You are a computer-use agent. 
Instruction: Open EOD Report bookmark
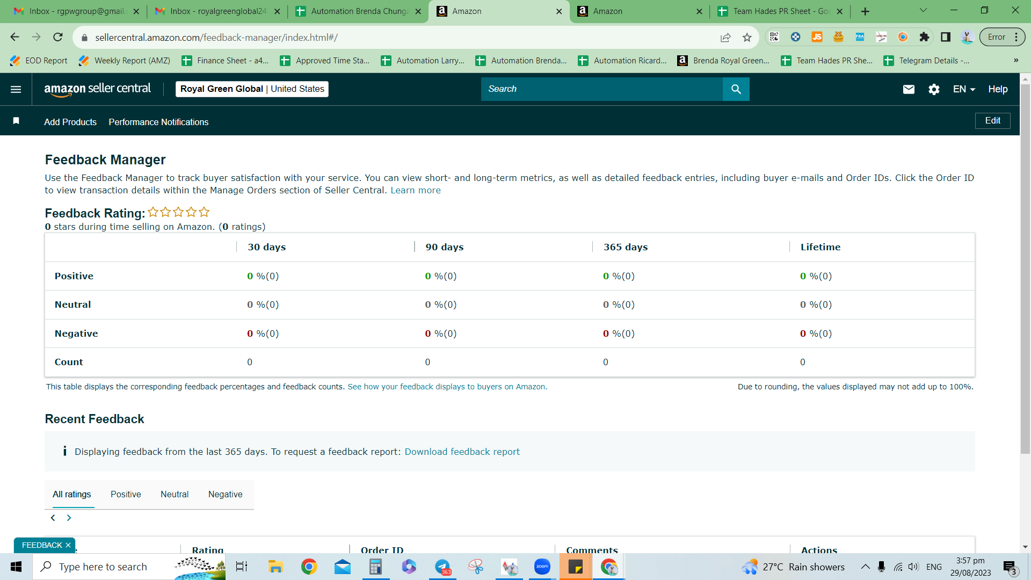coord(39,61)
